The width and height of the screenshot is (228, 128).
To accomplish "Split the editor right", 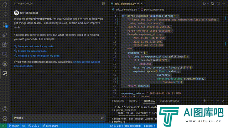I will (218, 4).
